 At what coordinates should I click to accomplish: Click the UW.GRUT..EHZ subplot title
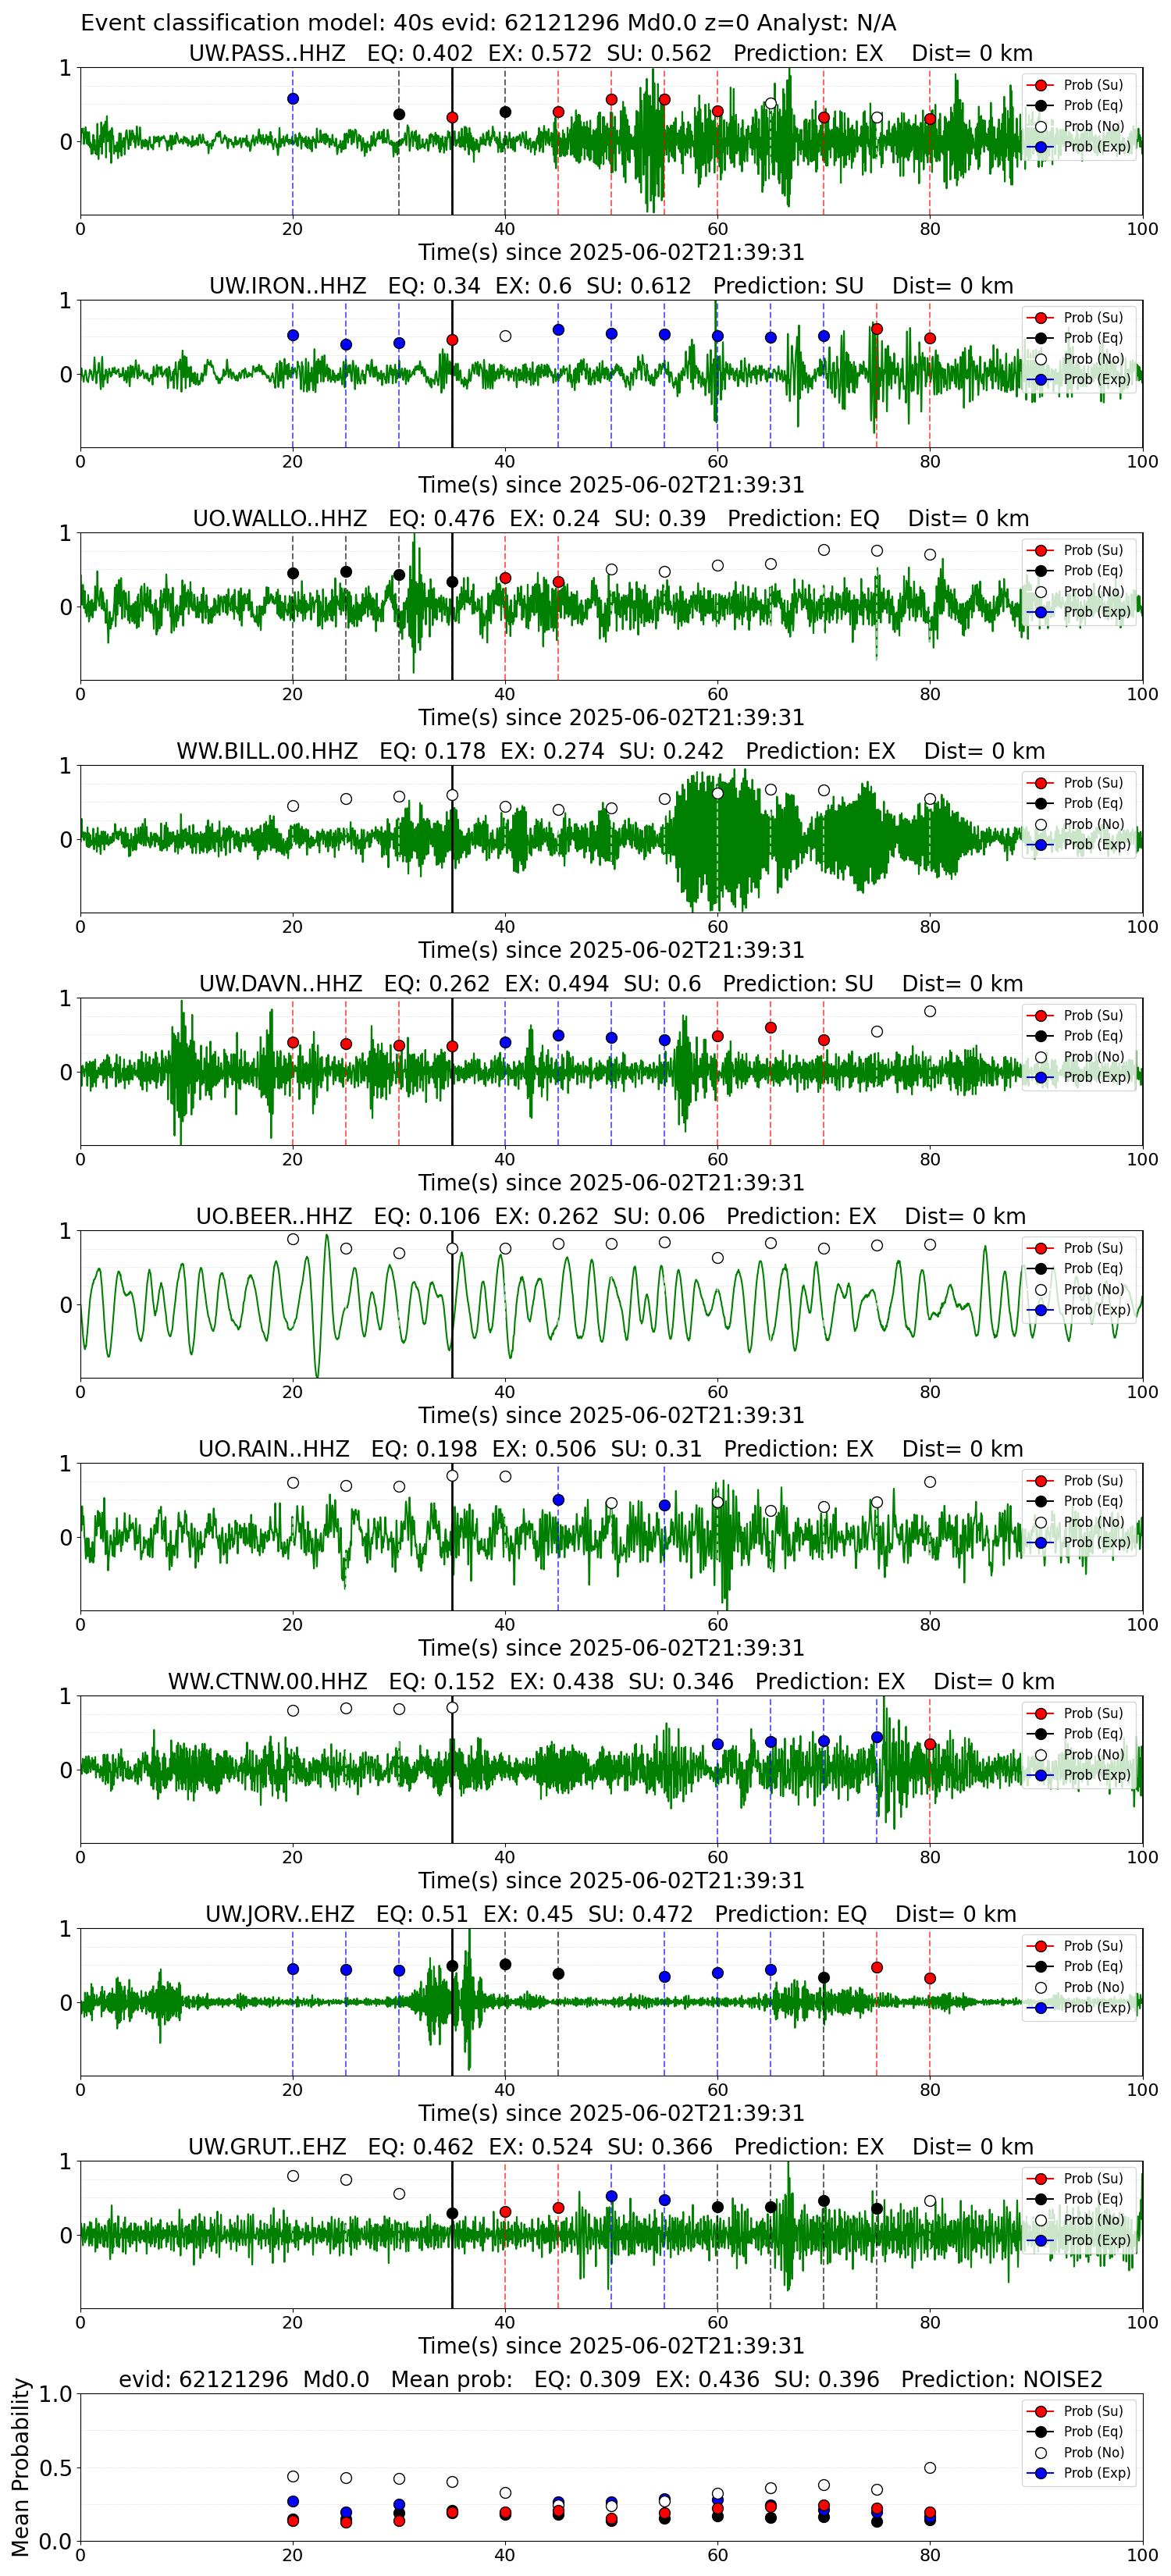(x=611, y=2147)
